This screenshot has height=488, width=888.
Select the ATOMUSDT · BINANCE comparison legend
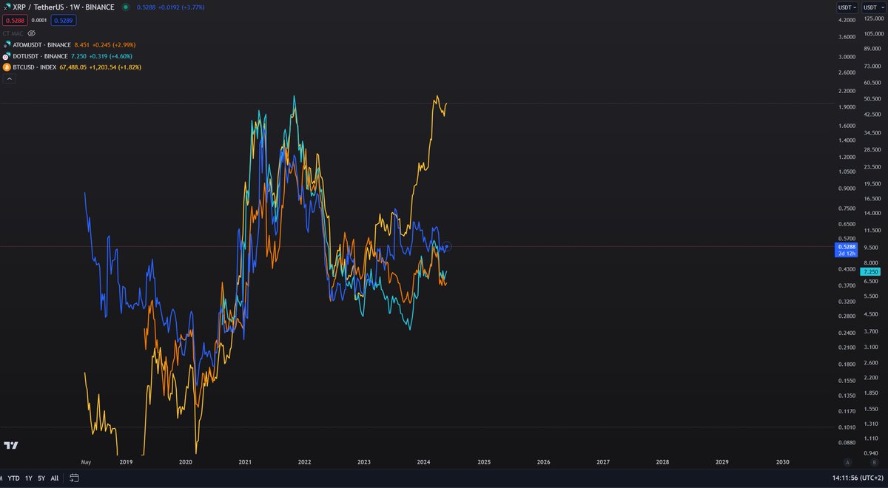[42, 44]
